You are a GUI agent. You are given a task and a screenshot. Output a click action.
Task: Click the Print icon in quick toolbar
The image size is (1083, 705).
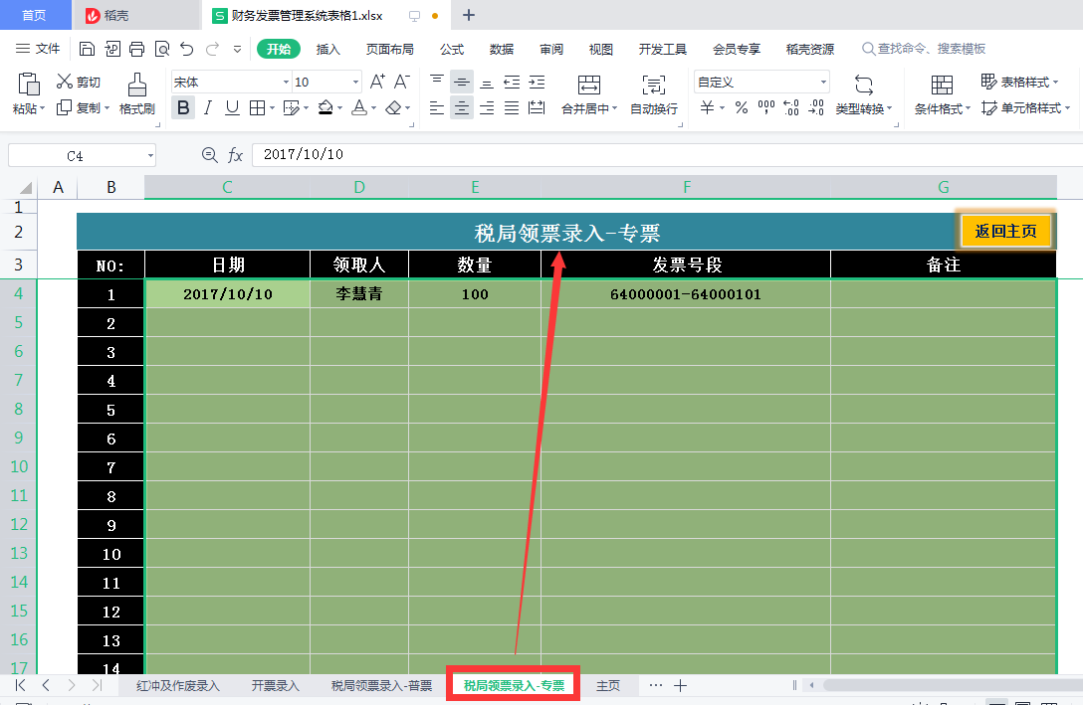[x=136, y=49]
